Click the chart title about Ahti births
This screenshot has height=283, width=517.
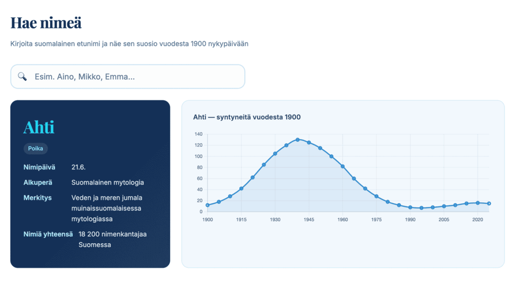247,117
